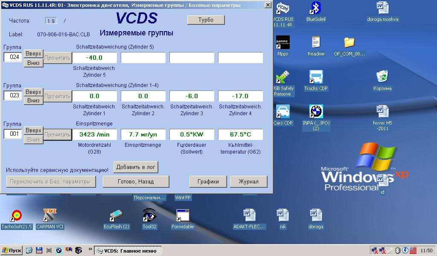Viewport: 437px width, 256px height.
Task: Click the -40.0 Zylinder 5 value
Action: coord(94,58)
